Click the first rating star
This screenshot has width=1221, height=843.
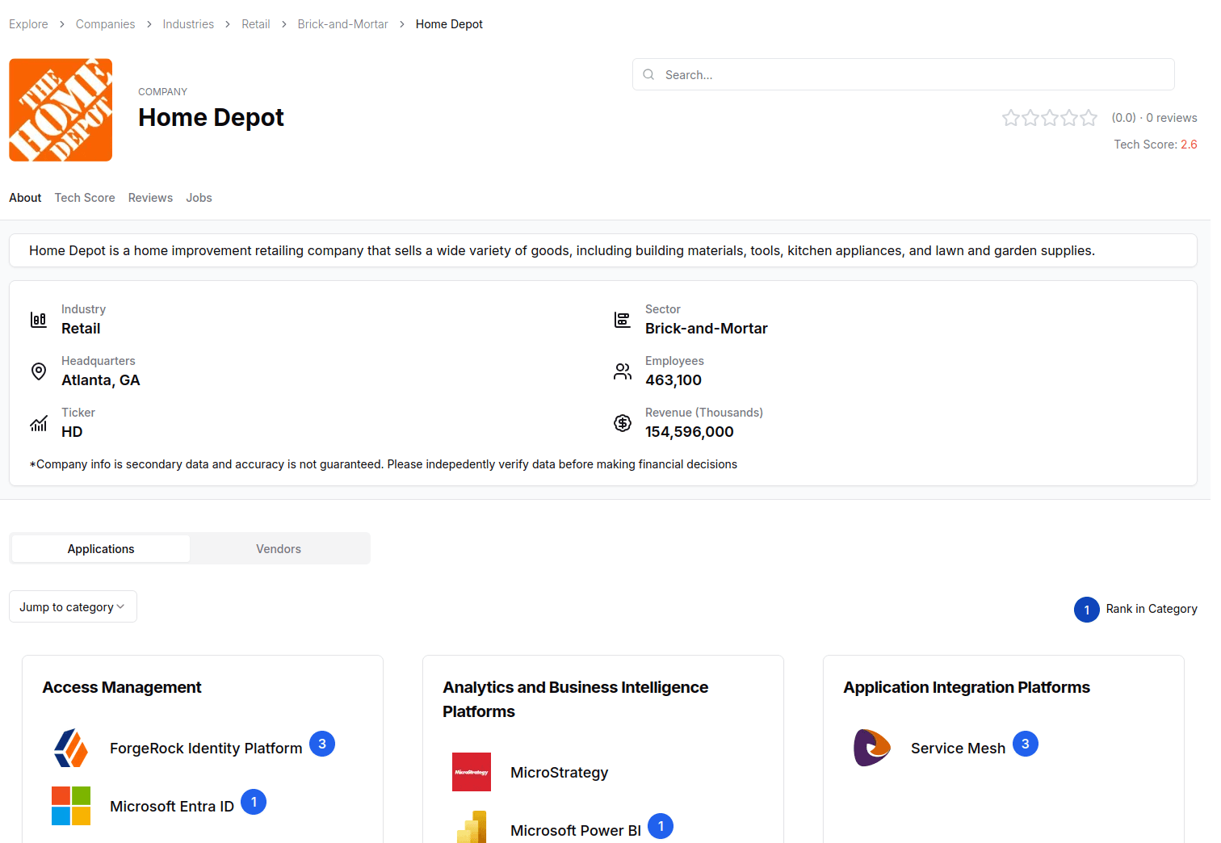point(1011,118)
